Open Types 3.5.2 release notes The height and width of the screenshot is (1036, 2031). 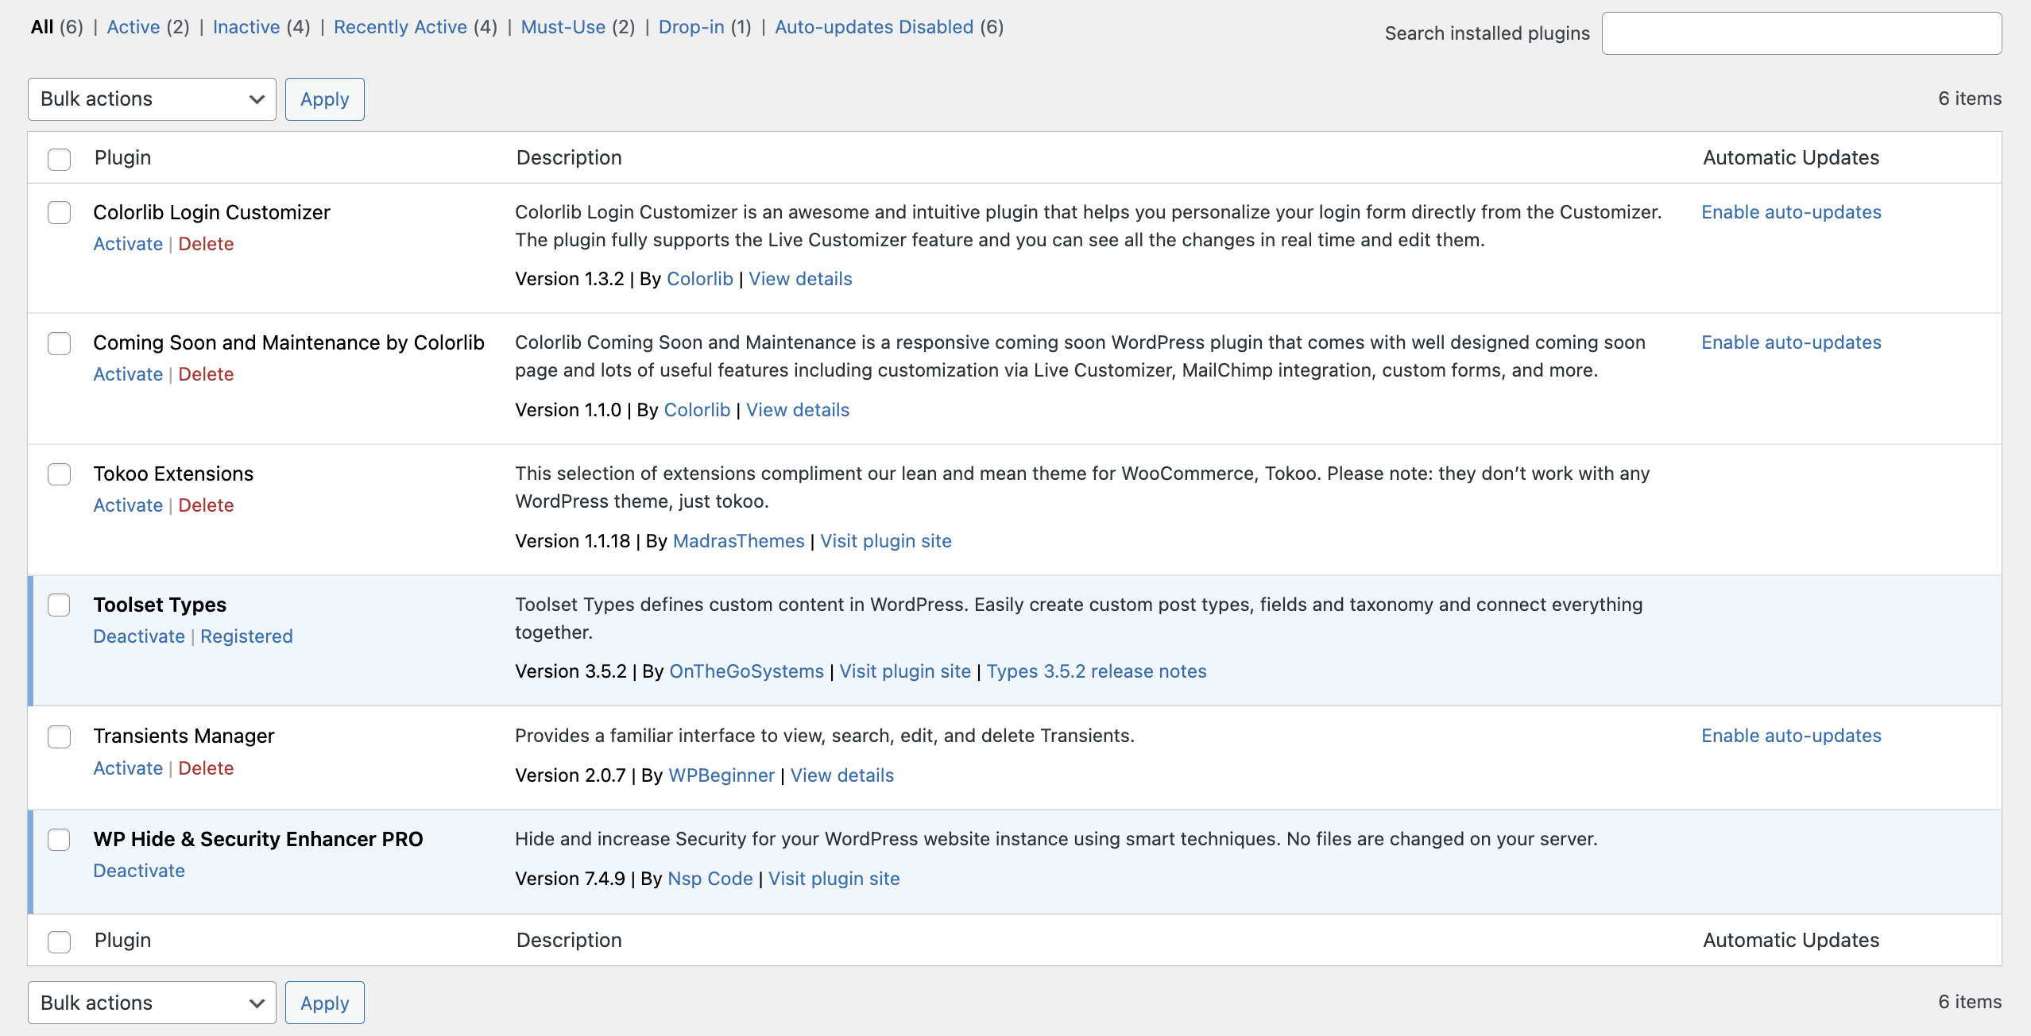pos(1097,671)
